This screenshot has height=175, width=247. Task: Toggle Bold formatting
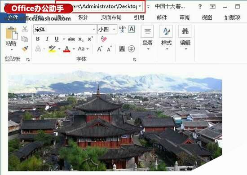point(38,39)
